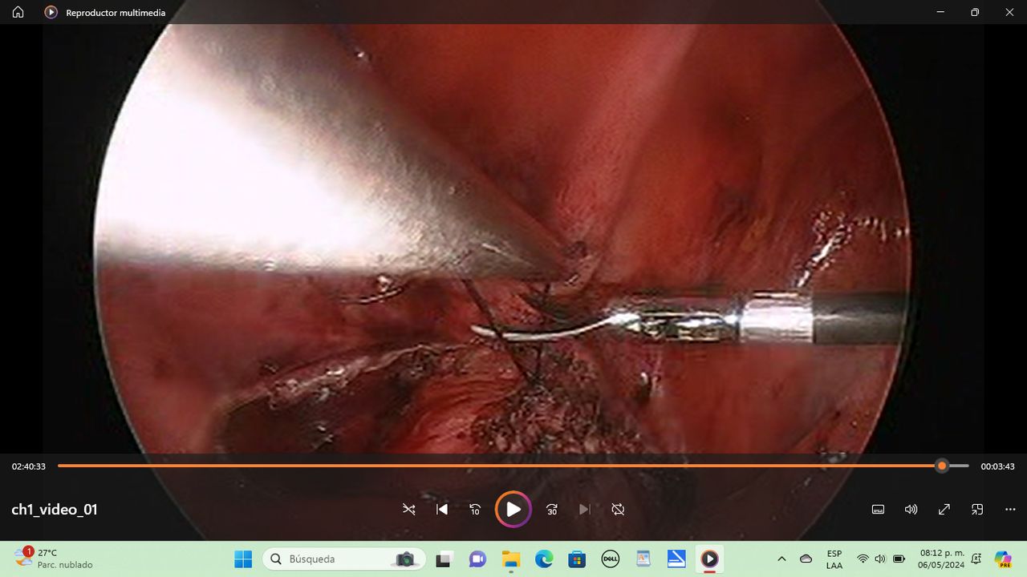This screenshot has width=1027, height=577.
Task: Open the weather widget showing 27°C
Action: (53, 559)
